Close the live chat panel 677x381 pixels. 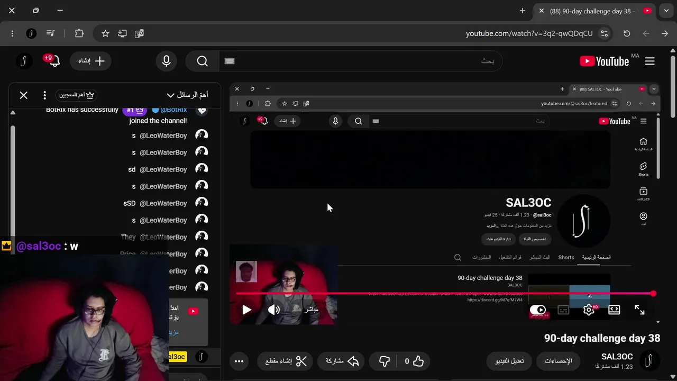[24, 95]
